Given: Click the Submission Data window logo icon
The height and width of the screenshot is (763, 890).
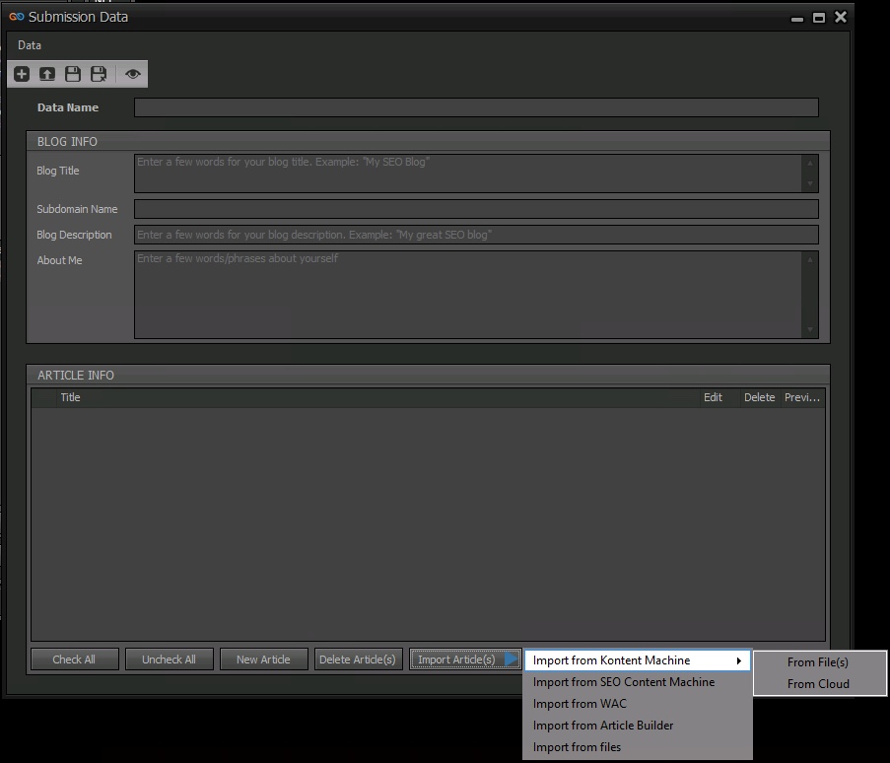Looking at the screenshot, I should pyautogui.click(x=17, y=17).
